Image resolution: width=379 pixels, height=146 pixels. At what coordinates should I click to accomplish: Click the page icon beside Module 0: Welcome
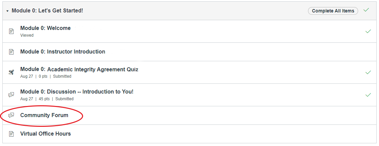coord(11,31)
